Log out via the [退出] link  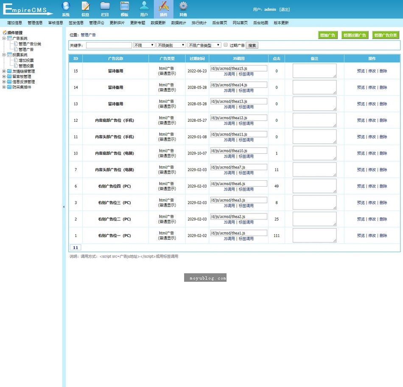285,9
